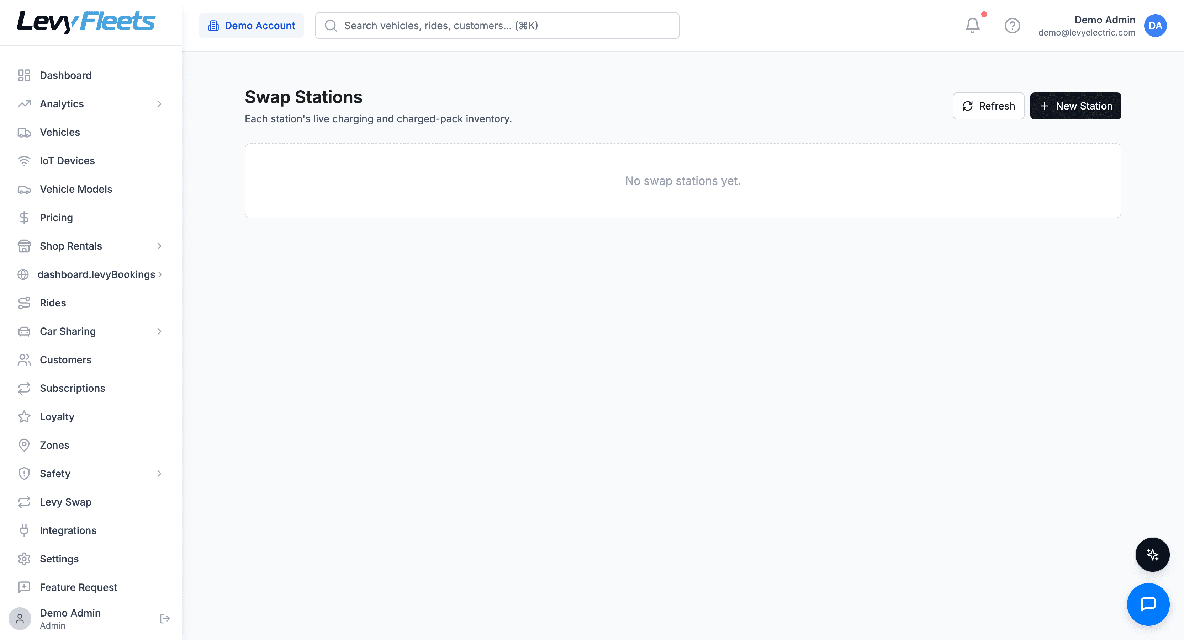Open the Customers page
Screen dimensions: 1184x640
[91, 360]
